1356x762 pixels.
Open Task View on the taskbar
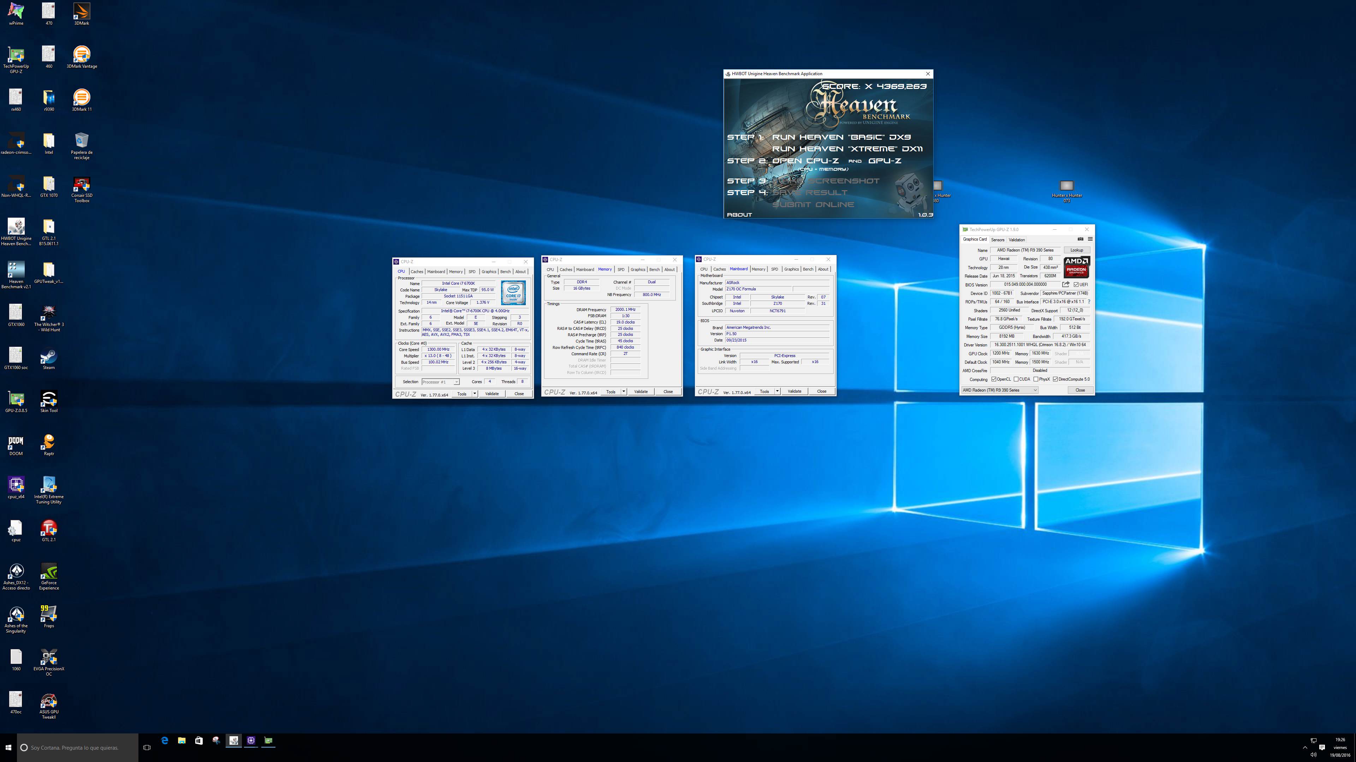click(x=147, y=747)
